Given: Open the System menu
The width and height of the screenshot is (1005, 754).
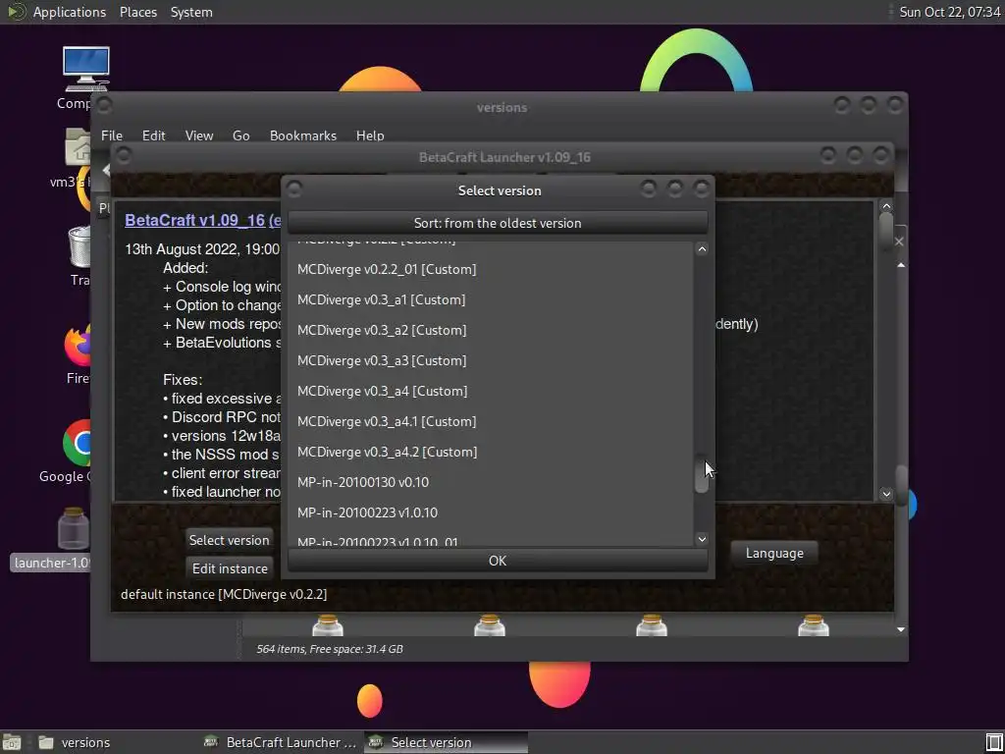Looking at the screenshot, I should point(191,12).
